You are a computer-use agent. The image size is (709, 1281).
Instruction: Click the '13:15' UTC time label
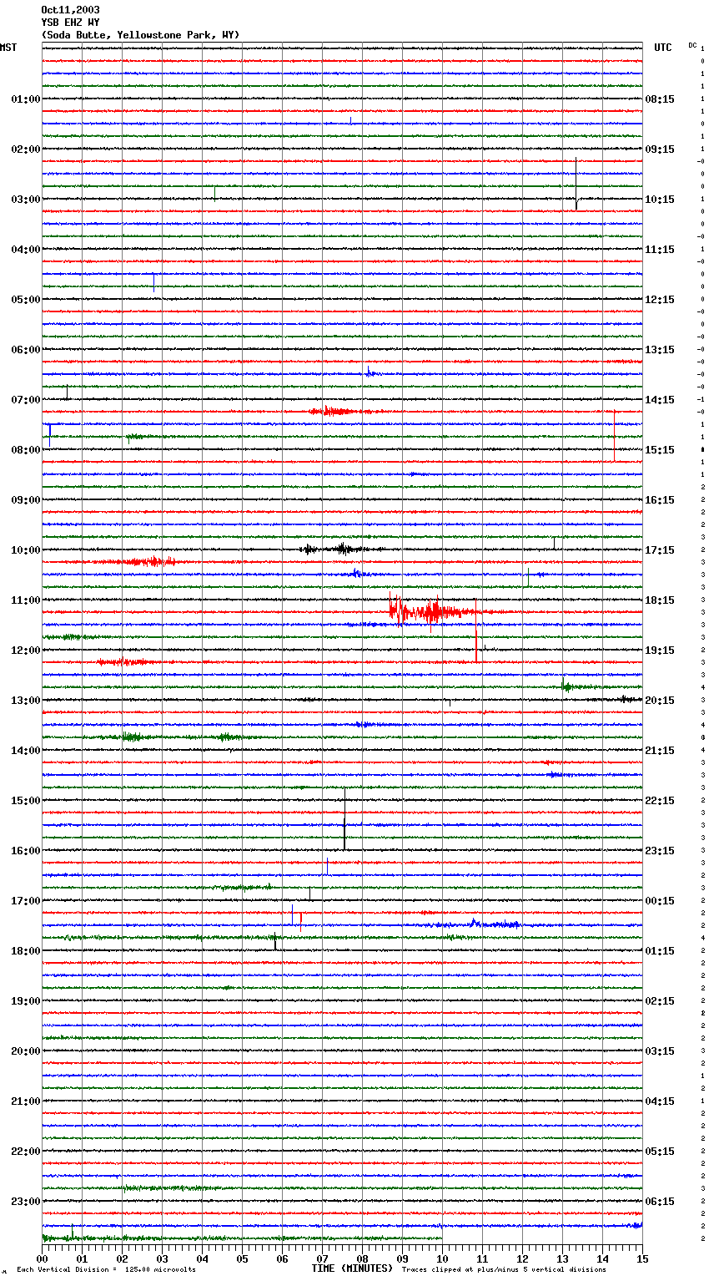[x=660, y=350]
